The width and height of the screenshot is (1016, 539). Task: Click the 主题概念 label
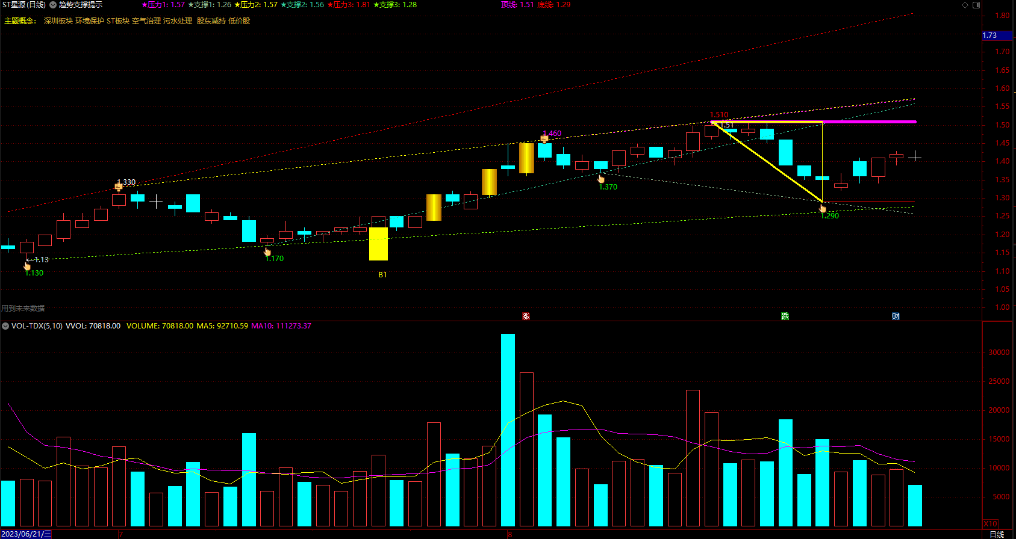pos(20,21)
